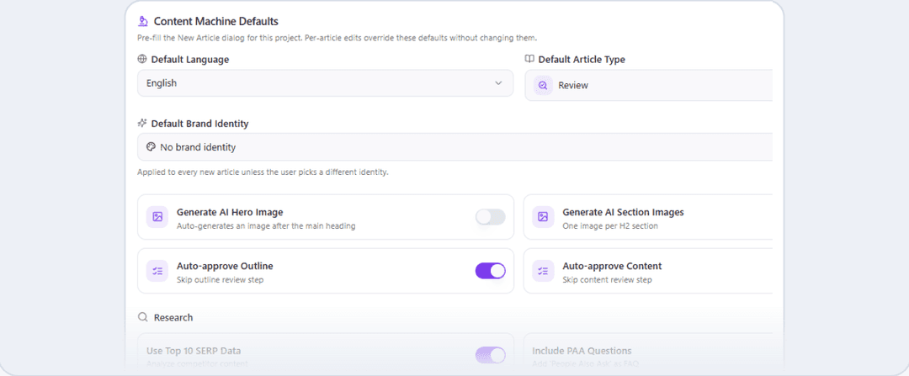Click the Content Machine Defaults heading
Image resolution: width=909 pixels, height=376 pixels.
(x=216, y=21)
